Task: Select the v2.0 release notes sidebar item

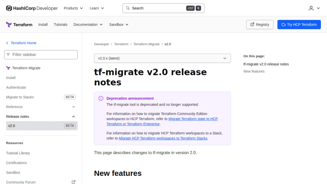Action: (42, 126)
